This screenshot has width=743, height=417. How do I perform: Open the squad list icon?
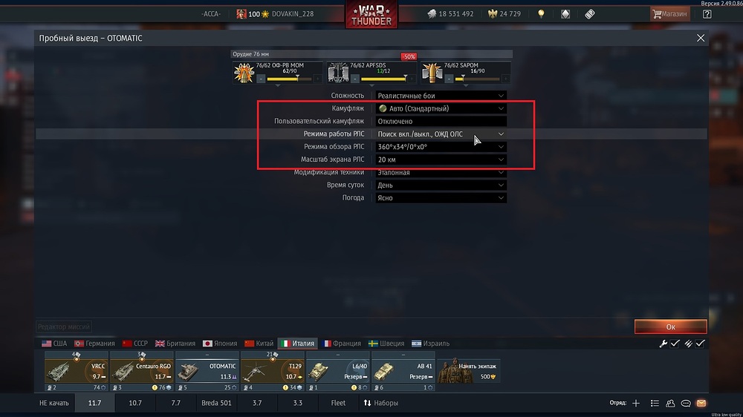655,404
